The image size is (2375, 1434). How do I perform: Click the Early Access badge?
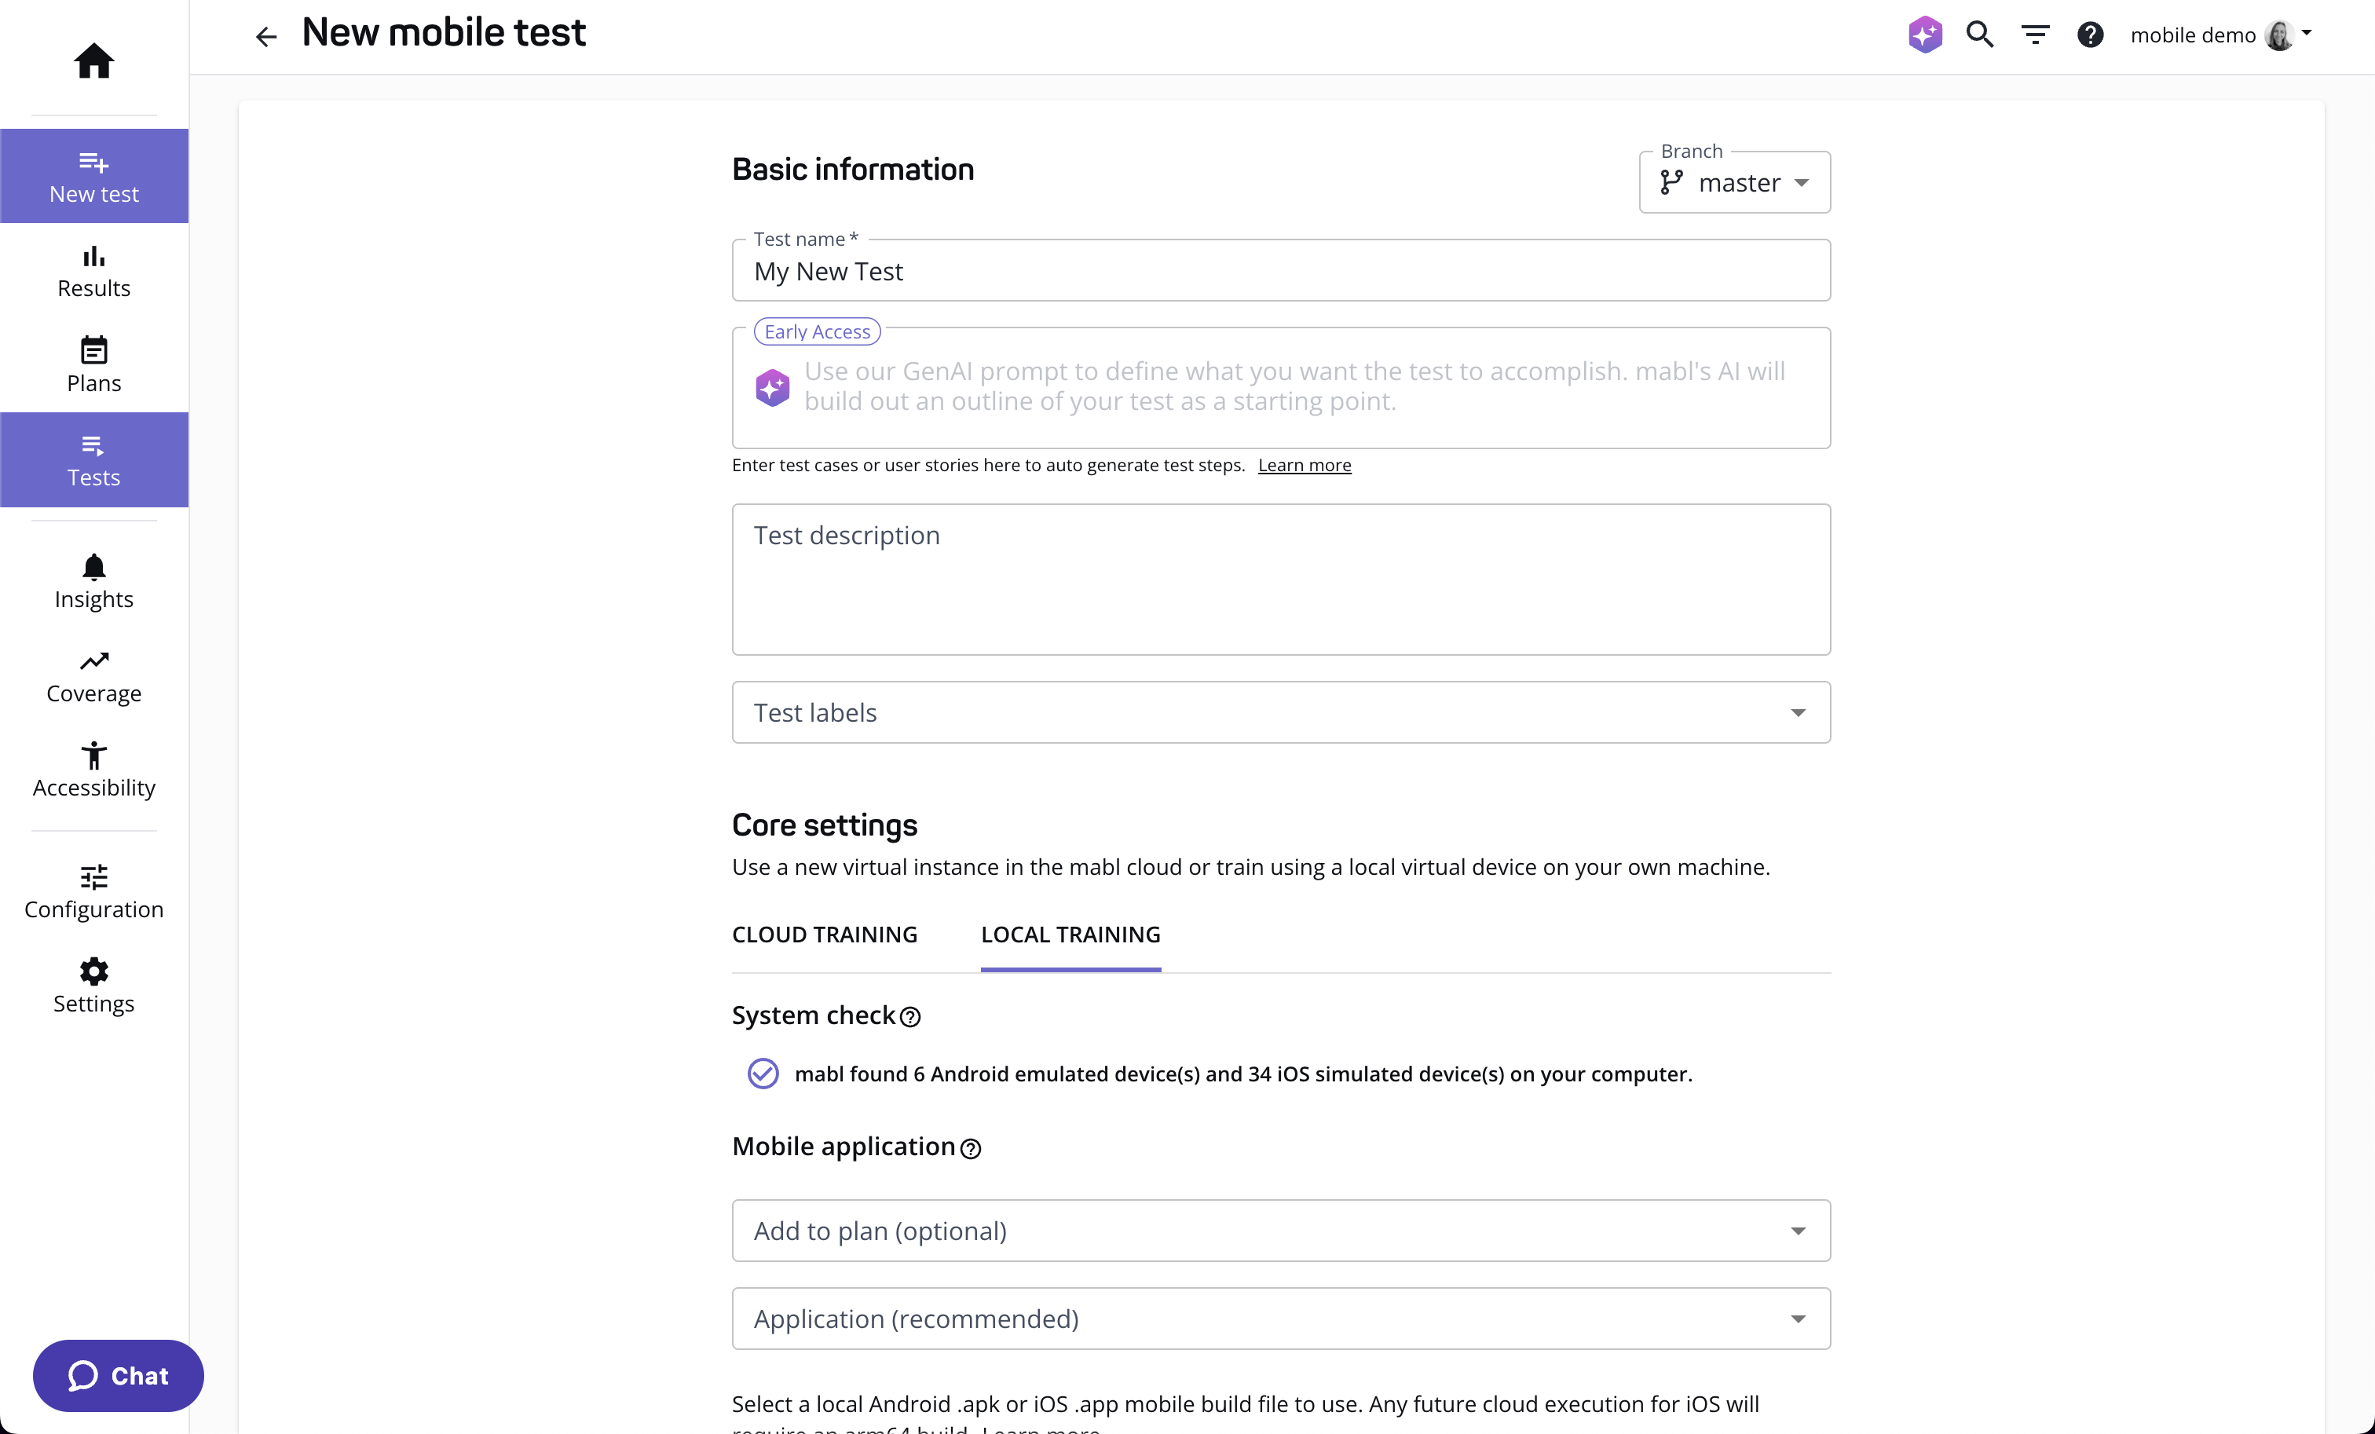click(x=817, y=331)
